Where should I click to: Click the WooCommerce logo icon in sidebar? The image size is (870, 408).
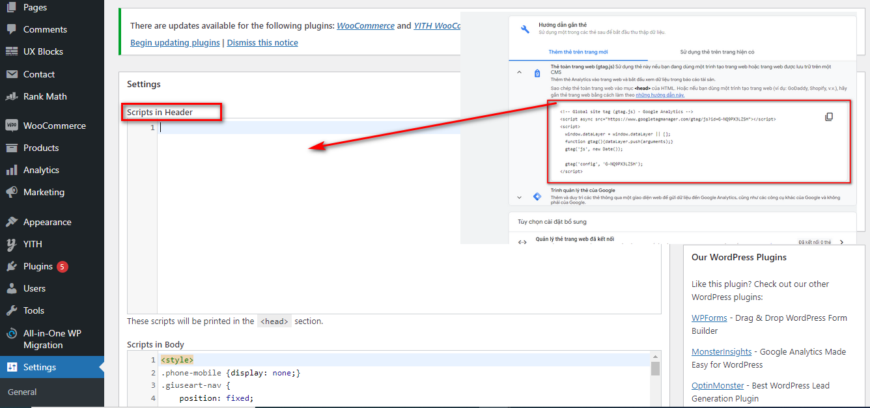12,126
